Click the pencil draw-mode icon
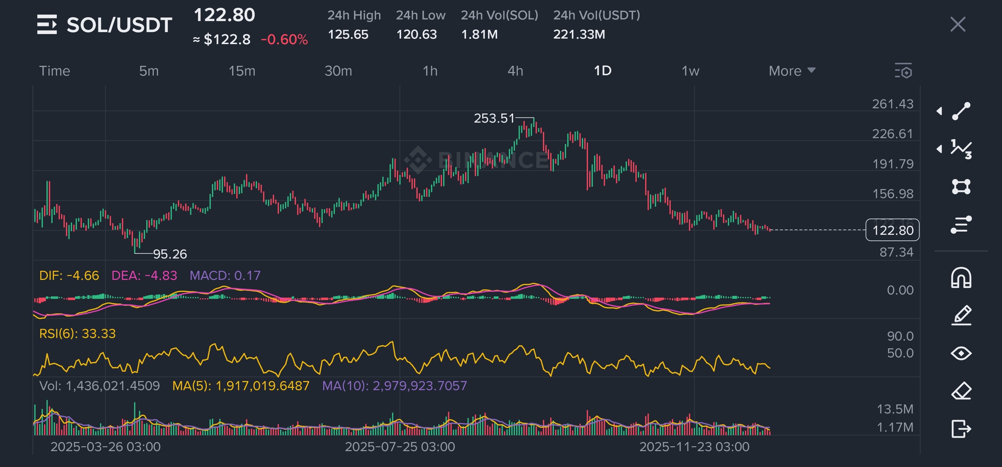The height and width of the screenshot is (467, 1002). (961, 315)
